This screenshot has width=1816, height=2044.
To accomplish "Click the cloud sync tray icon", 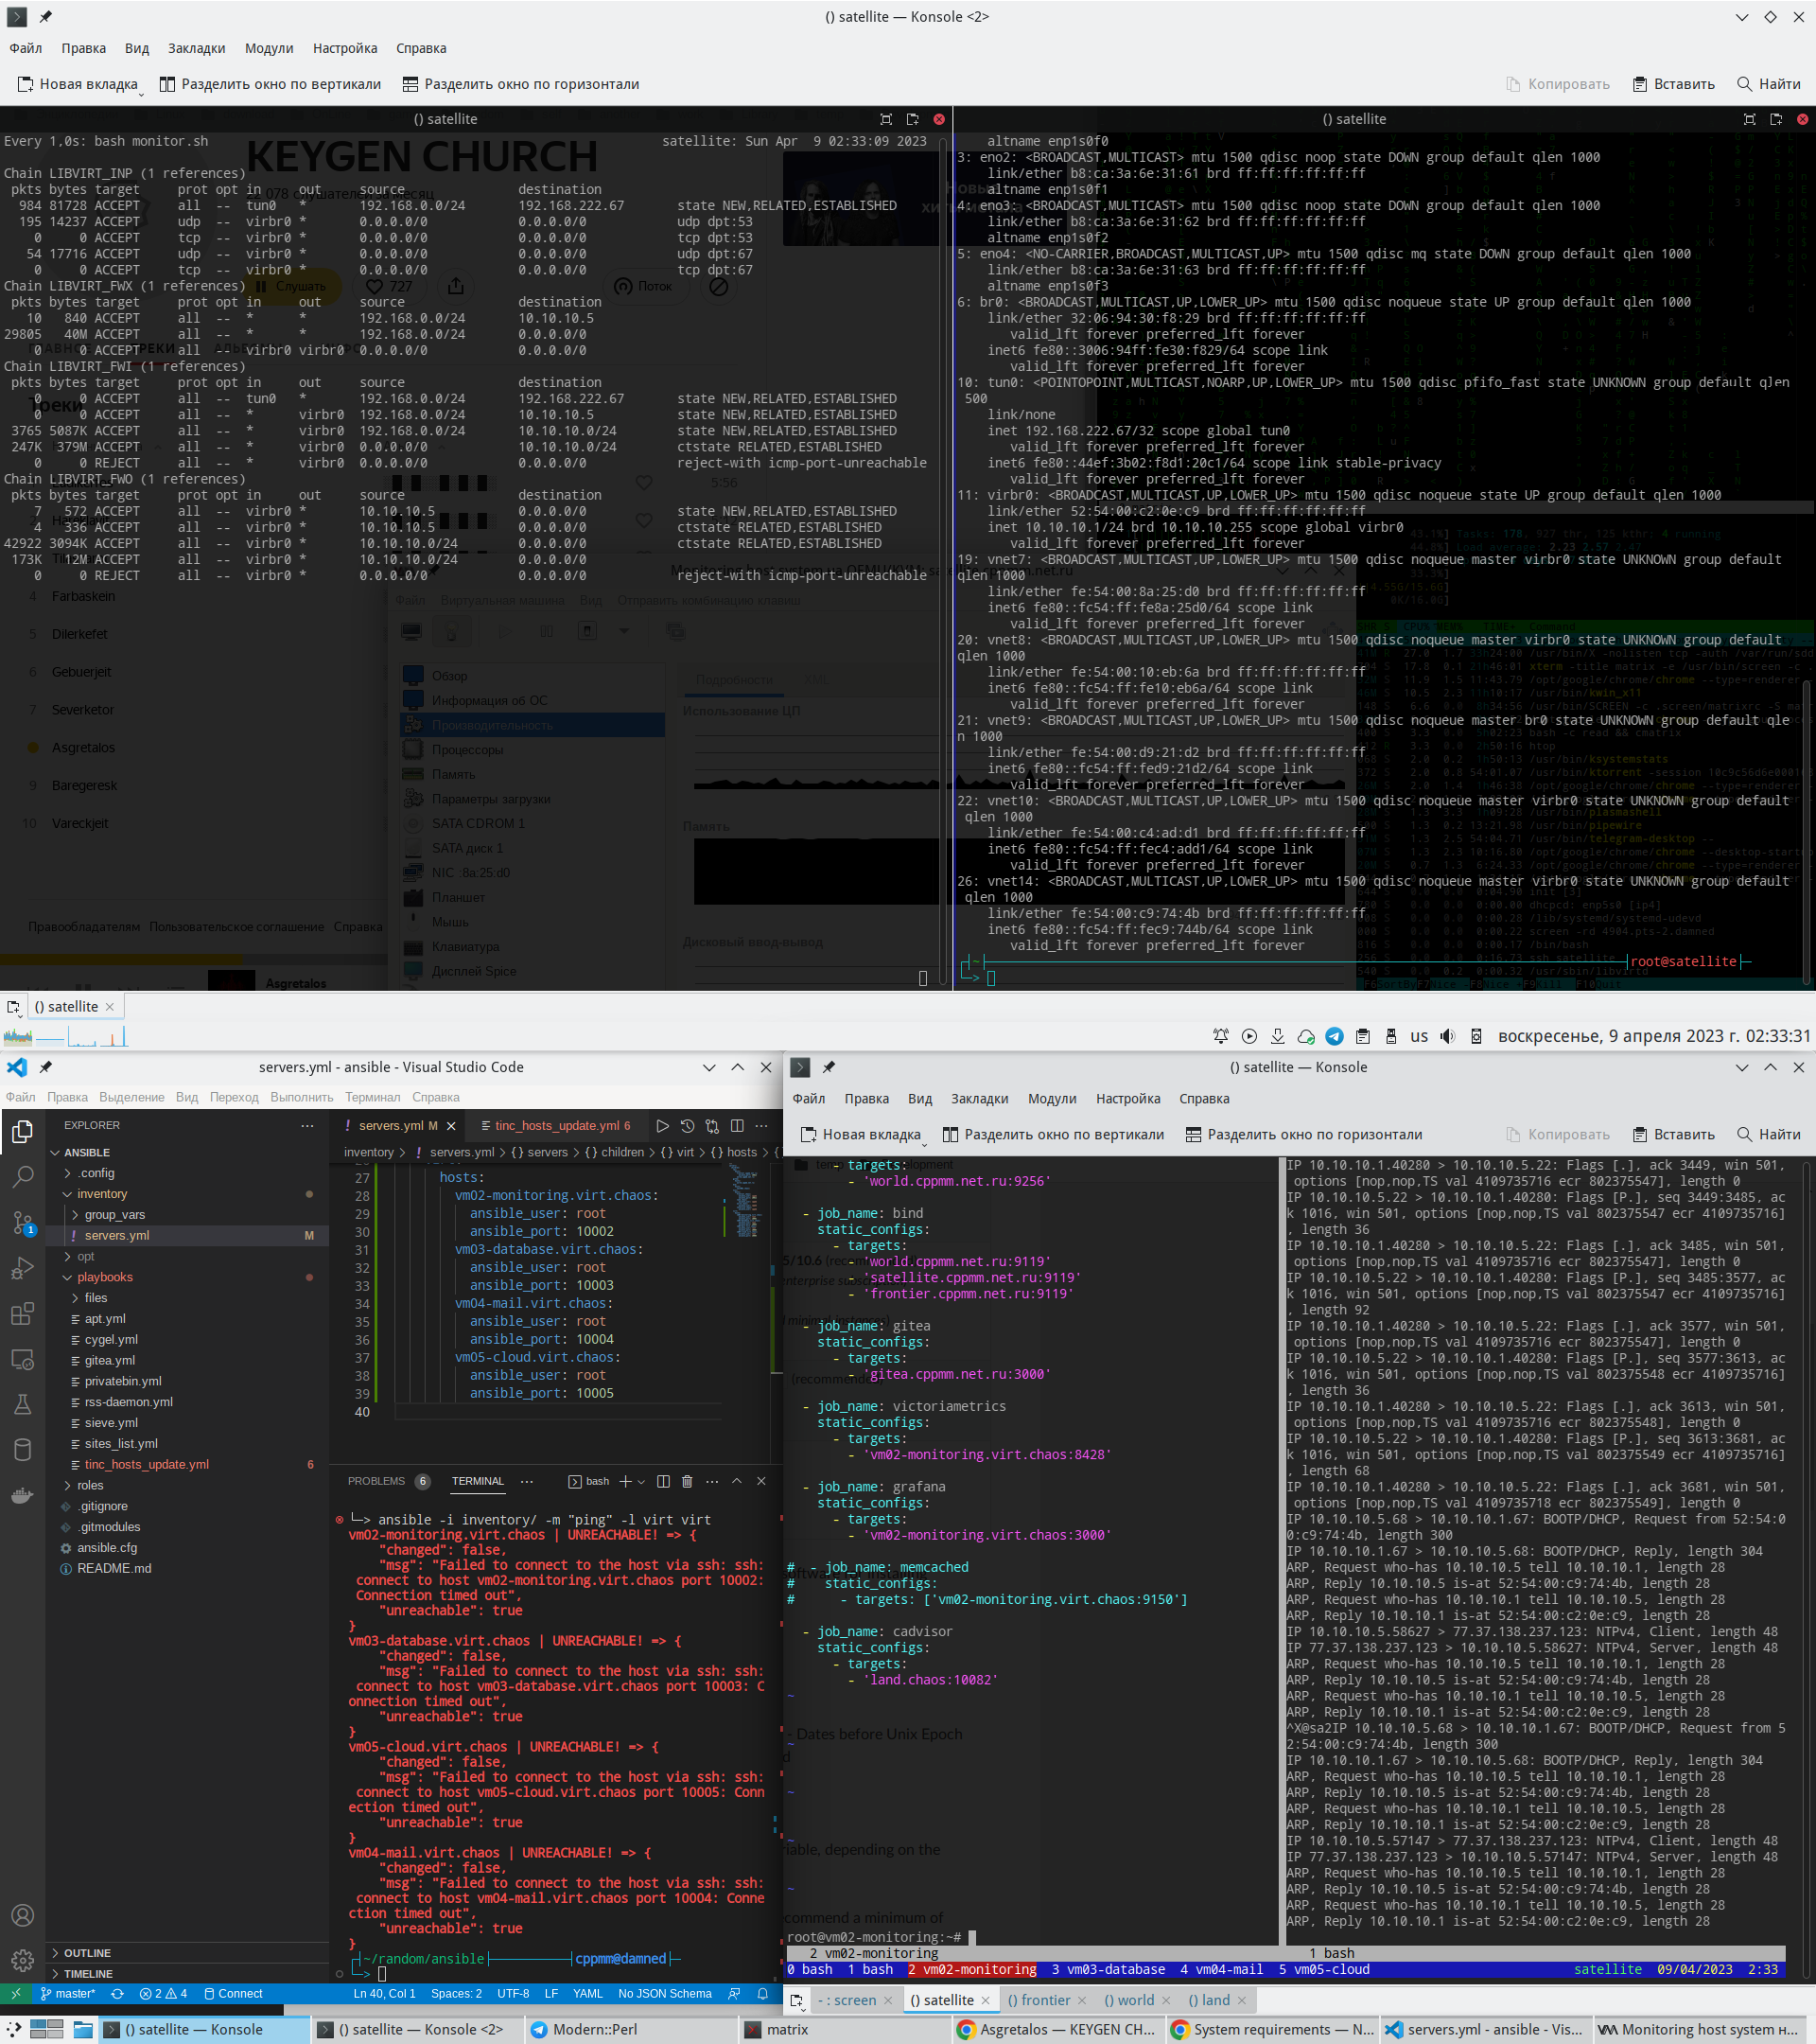I will (x=1306, y=1036).
